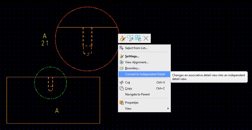Image resolution: width=252 pixels, height=130 pixels.
Task: Choose Copy in the context menu
Action: 144,88
